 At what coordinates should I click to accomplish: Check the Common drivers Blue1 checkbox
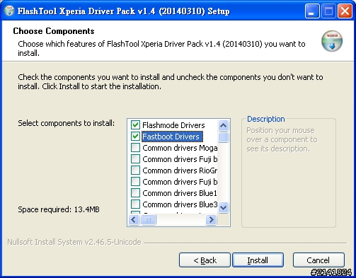[135, 193]
